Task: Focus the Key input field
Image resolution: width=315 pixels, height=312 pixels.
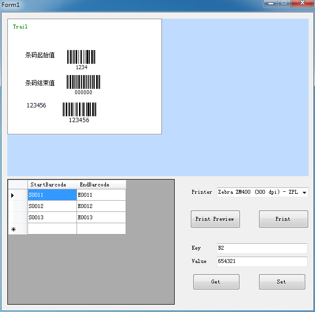Action: 262,248
